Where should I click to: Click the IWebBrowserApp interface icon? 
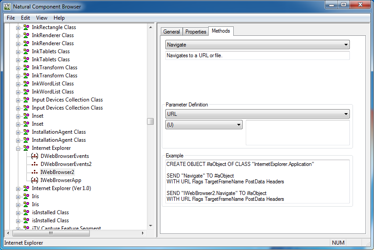point(35,180)
